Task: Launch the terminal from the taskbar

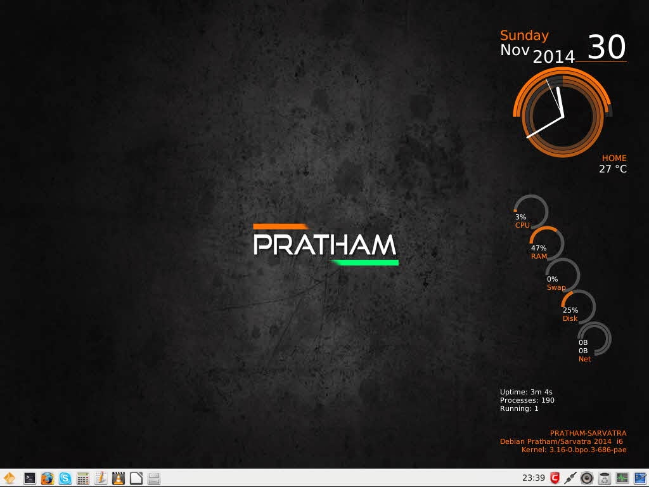Action: (x=29, y=478)
